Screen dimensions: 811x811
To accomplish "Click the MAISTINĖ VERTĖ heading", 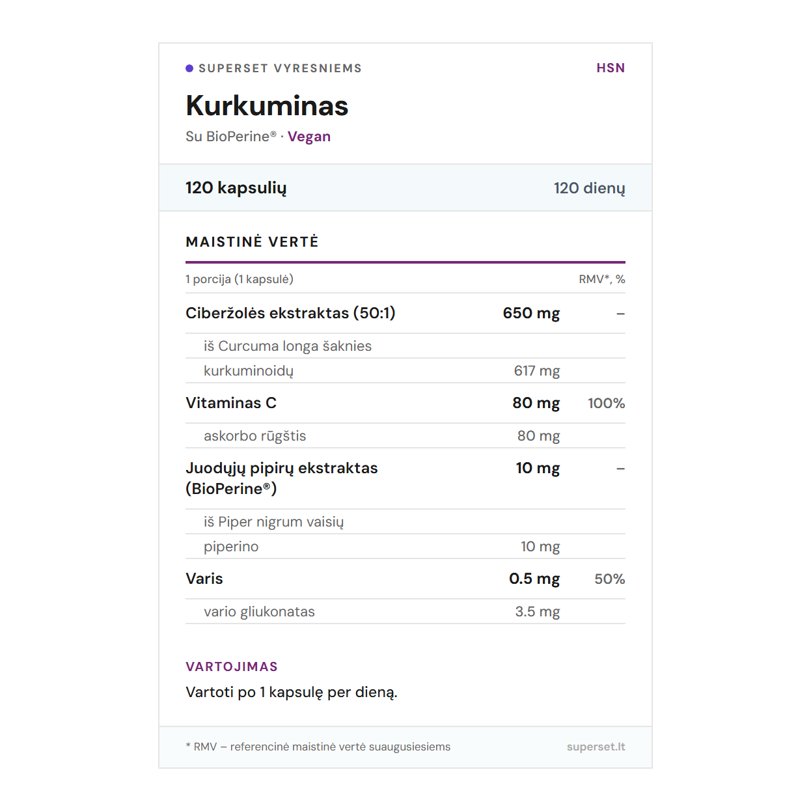I will click(252, 242).
